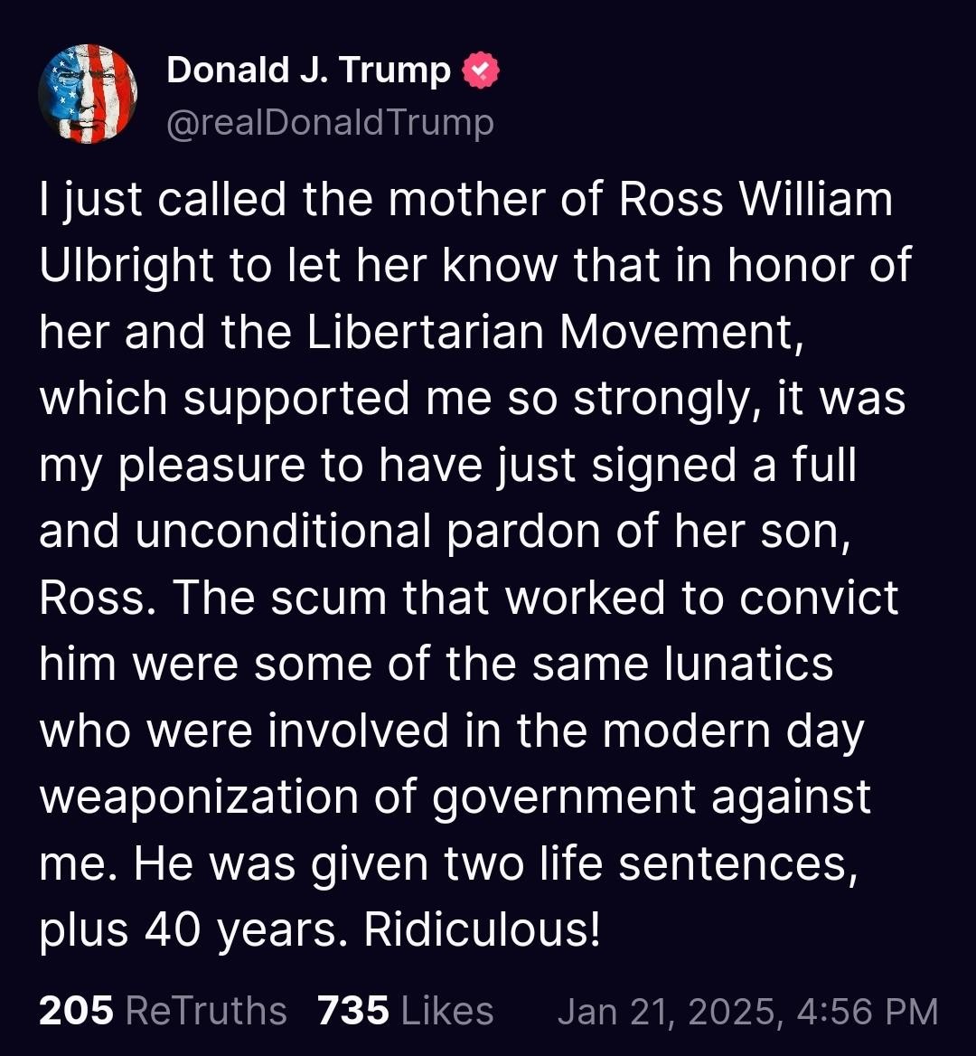Click the word Ulbright in the post
This screenshot has height=1056, width=976.
(127, 266)
